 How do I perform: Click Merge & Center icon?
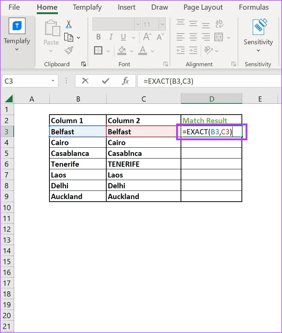click(218, 37)
